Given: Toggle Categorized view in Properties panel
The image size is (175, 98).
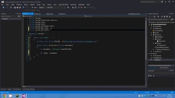Looking at the screenshot, I should [x=149, y=76].
